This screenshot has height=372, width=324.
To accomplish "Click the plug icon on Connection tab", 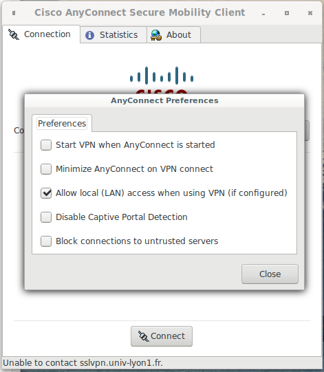I will 14,34.
